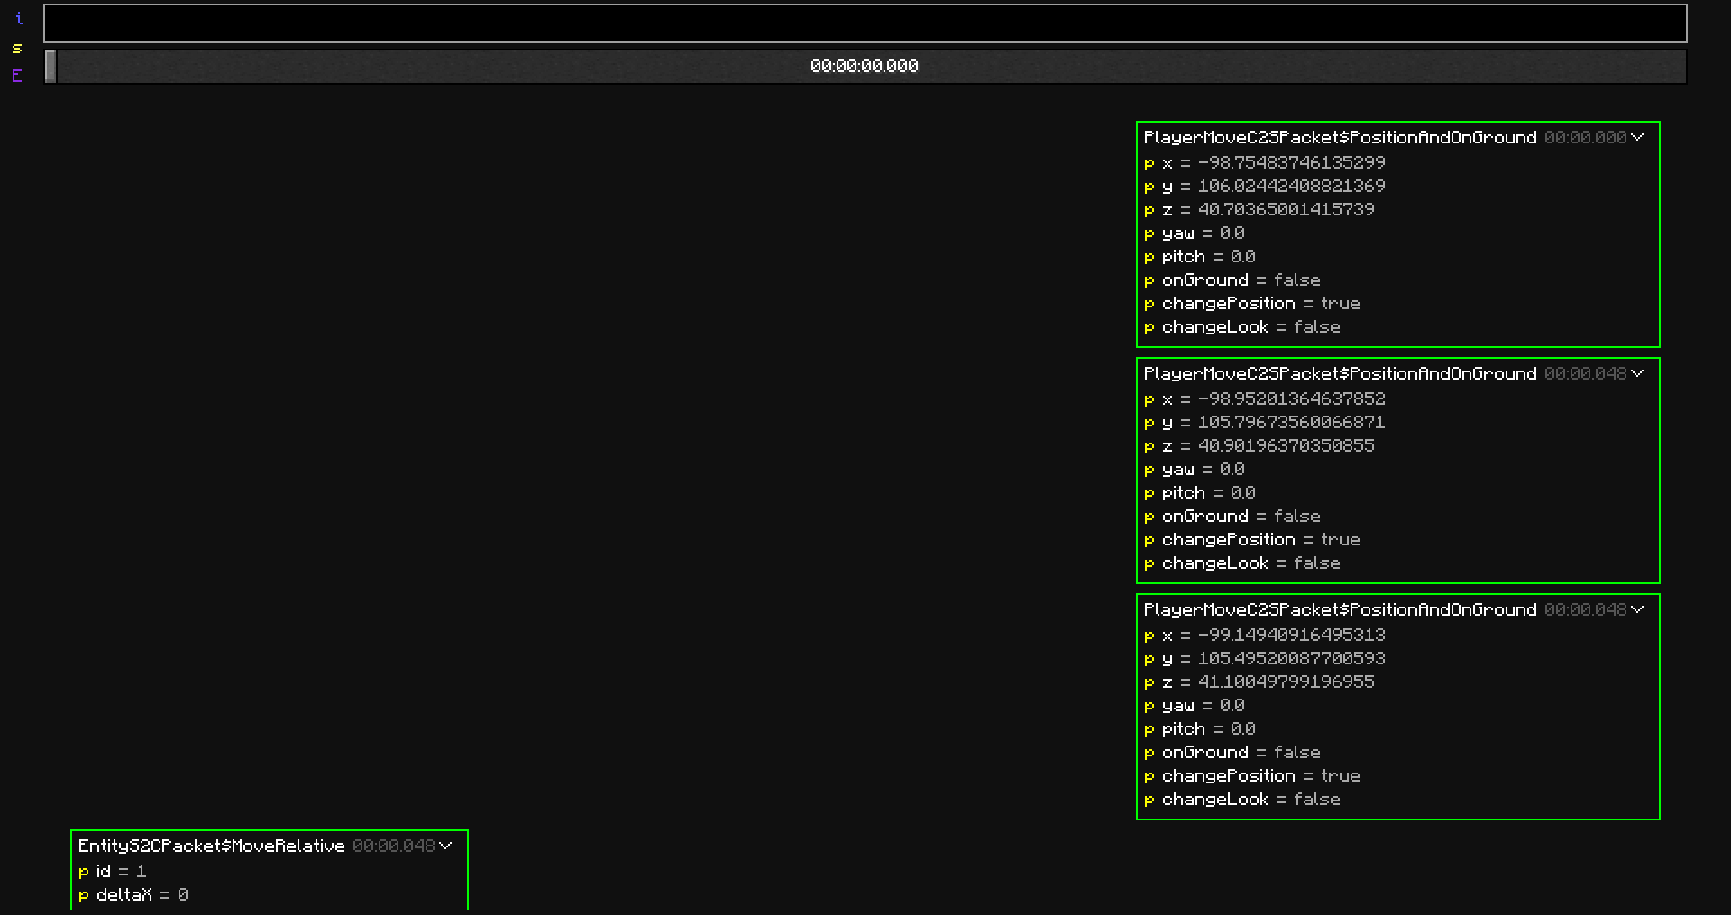Viewport: 1731px width, 915px height.
Task: Click timestamp 00:00.048 on the MoveRelative packet
Action: tap(394, 846)
